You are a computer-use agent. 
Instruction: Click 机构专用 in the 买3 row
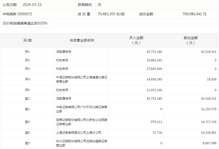click(x=62, y=69)
